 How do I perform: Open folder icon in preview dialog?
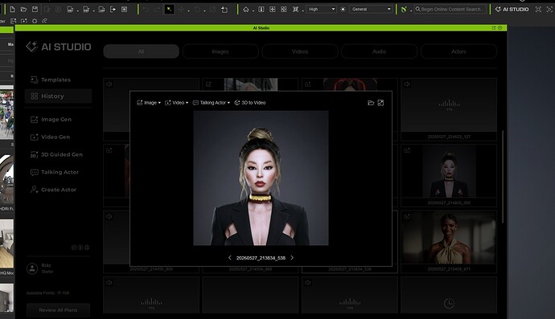click(x=371, y=103)
